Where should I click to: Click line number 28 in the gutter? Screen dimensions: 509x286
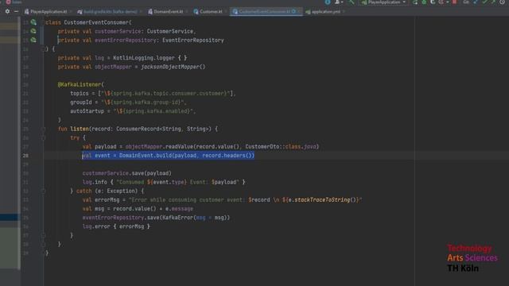(25, 156)
